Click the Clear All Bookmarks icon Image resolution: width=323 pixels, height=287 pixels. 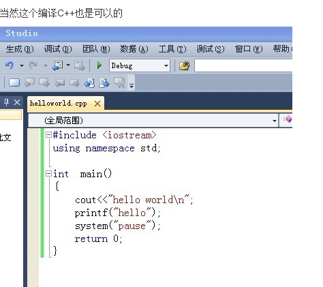(119, 82)
